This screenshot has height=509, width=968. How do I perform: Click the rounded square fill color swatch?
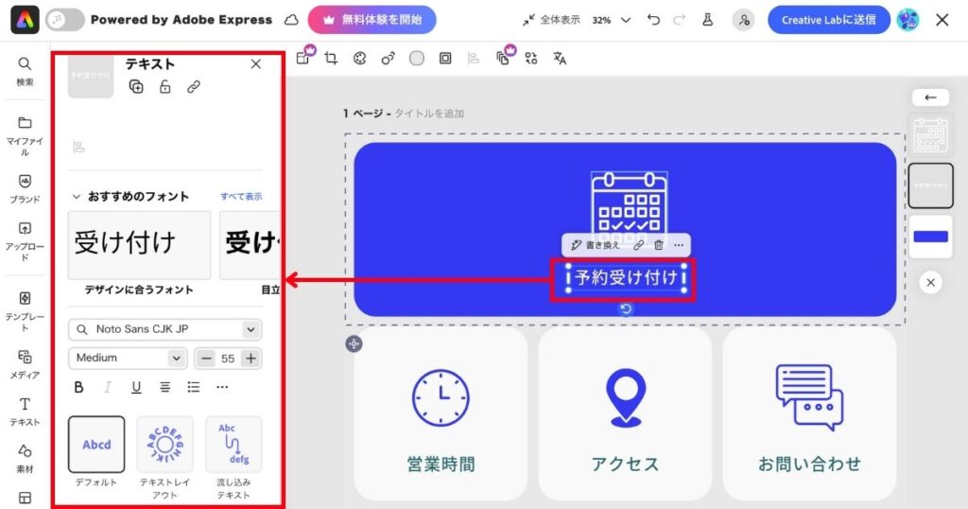coord(416,59)
